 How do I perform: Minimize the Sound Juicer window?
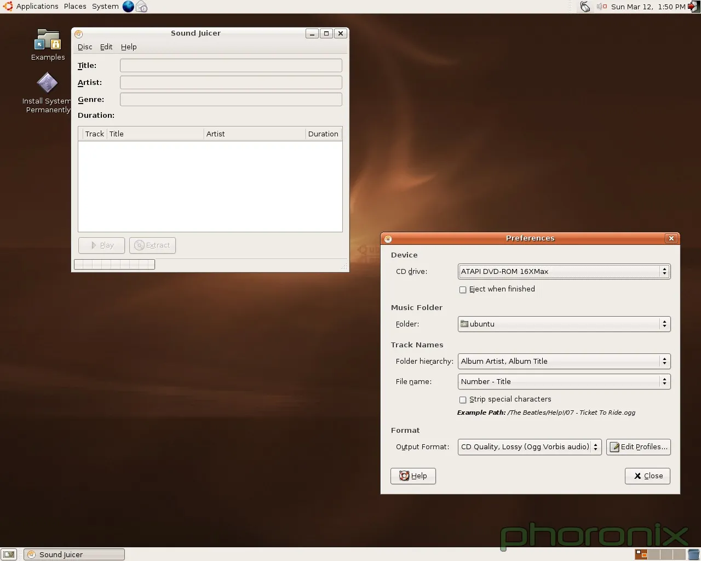click(x=312, y=33)
